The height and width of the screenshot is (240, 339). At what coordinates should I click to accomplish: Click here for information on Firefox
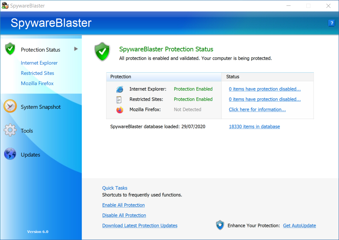(x=257, y=110)
